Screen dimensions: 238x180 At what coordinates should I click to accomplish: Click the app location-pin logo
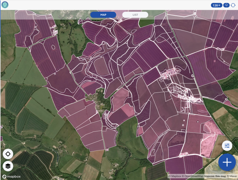5,5
